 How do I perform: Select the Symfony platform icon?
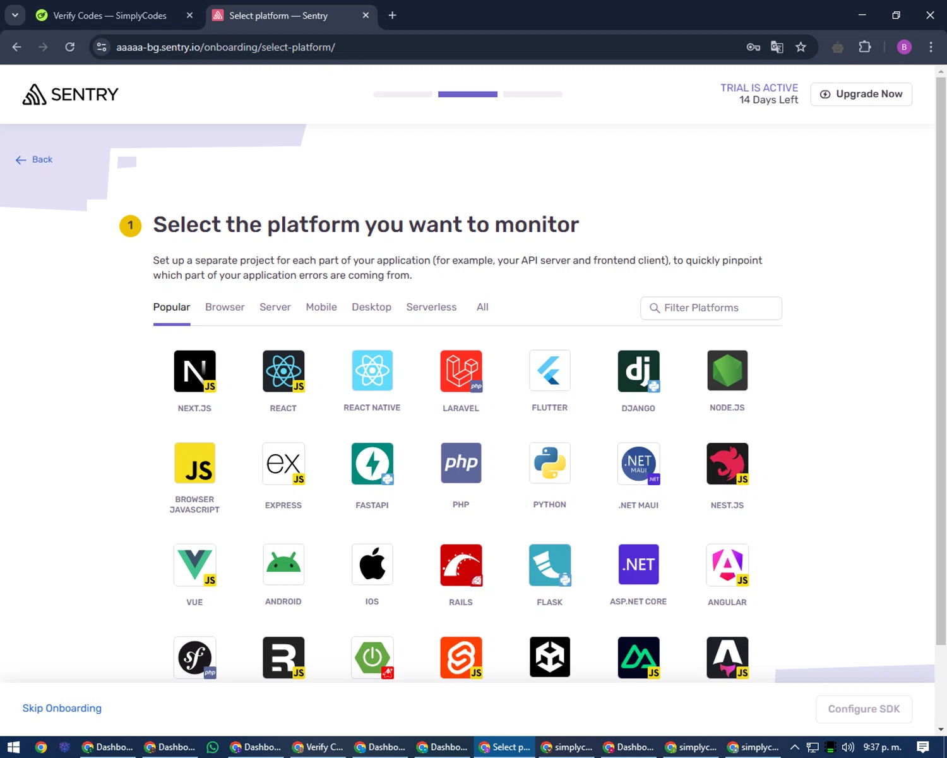pyautogui.click(x=194, y=658)
